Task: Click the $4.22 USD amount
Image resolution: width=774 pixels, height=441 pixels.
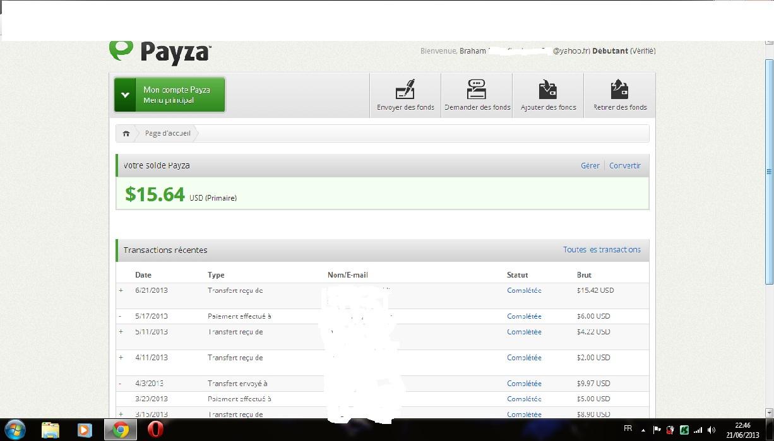Action: pos(593,331)
